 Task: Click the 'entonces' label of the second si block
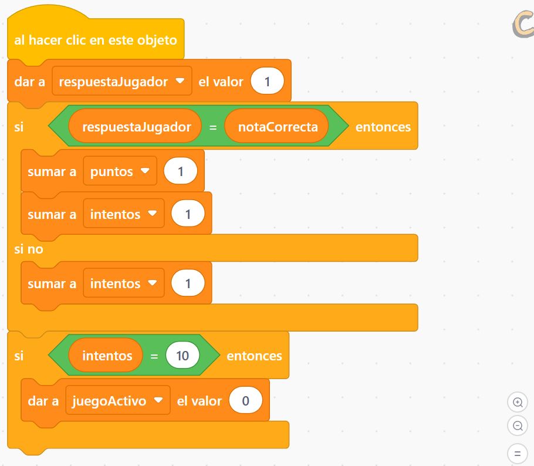[255, 356]
